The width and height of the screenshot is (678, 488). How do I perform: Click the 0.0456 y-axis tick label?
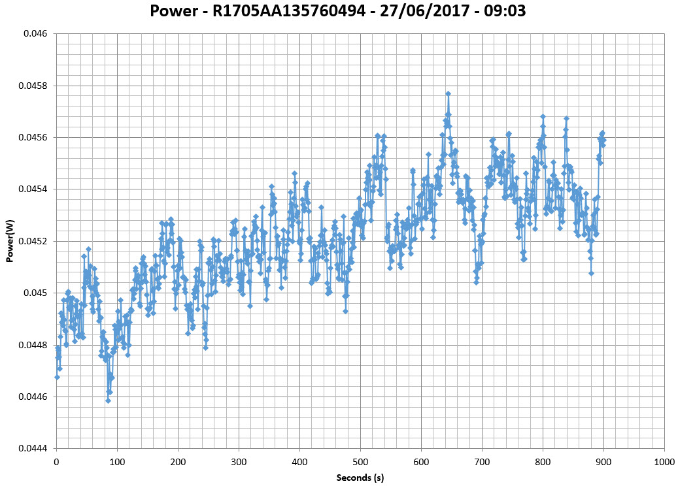point(33,137)
